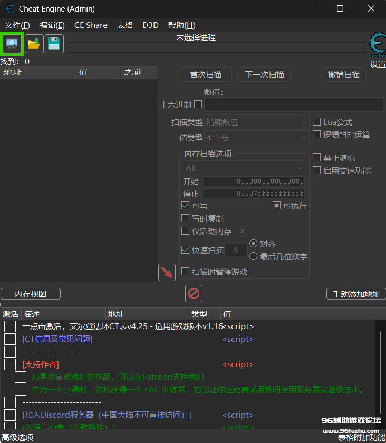Enable the Lua公式 checkbox
This screenshot has width=386, height=443.
pos(316,122)
